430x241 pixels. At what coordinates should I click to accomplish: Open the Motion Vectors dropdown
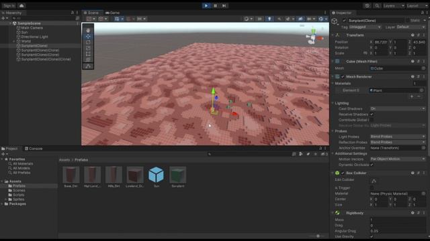point(398,159)
